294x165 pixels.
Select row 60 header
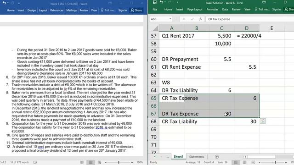[x=154, y=59]
